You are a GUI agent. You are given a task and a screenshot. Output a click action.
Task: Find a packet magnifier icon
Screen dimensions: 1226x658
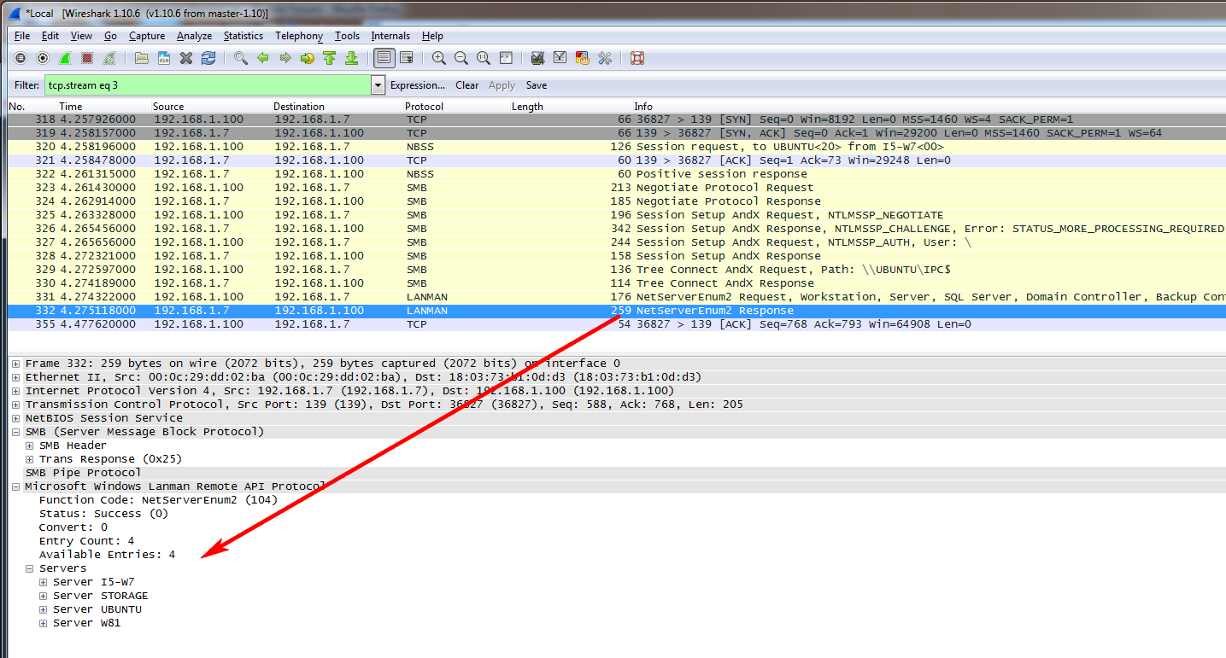point(241,58)
